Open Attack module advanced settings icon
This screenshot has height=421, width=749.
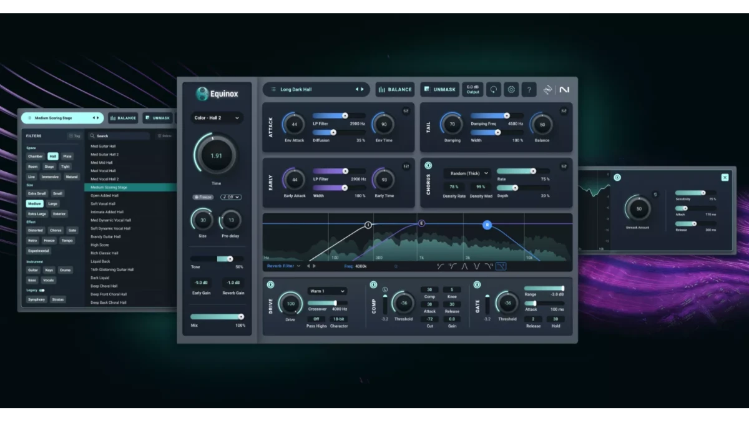tap(406, 110)
